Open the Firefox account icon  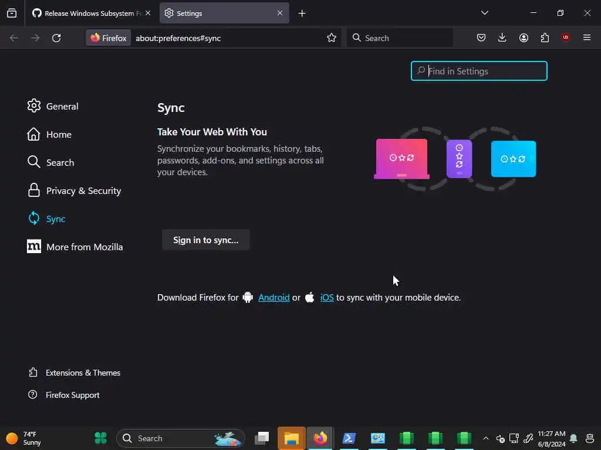[x=524, y=37]
